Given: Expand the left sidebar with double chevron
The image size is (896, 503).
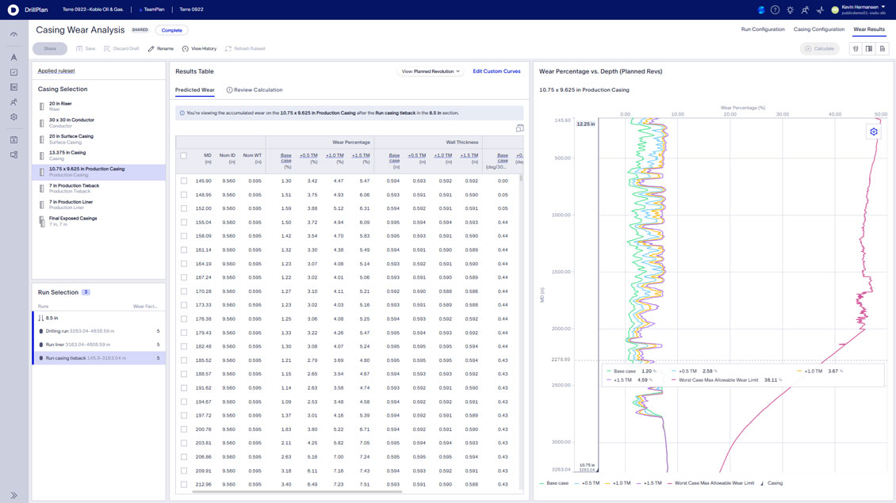Looking at the screenshot, I should click(13, 495).
